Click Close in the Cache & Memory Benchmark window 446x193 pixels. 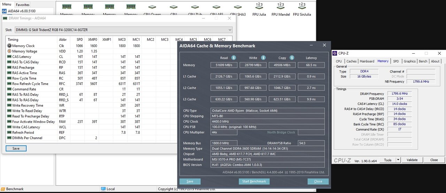pos(318,182)
